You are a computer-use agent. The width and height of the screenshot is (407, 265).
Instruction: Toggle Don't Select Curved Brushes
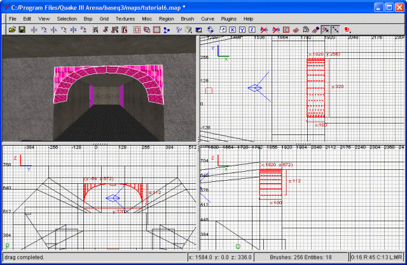pos(276,30)
